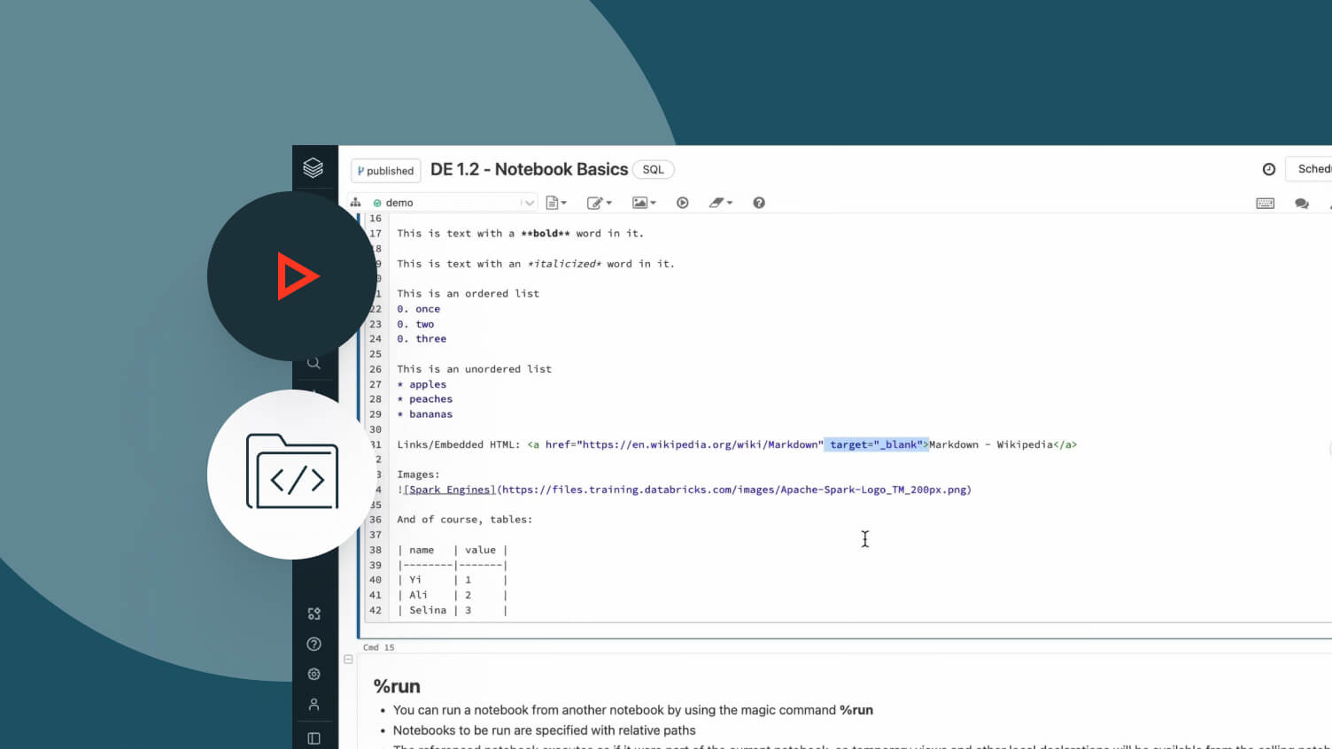Click the Databricks logo in the sidebar

click(x=313, y=167)
